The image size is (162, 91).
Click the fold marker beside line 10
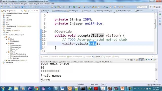[46, 31]
